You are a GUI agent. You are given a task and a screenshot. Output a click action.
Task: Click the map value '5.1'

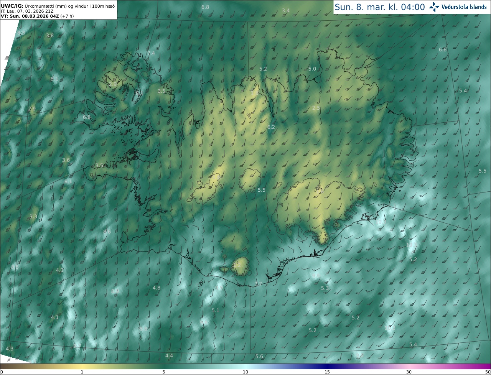216,310
